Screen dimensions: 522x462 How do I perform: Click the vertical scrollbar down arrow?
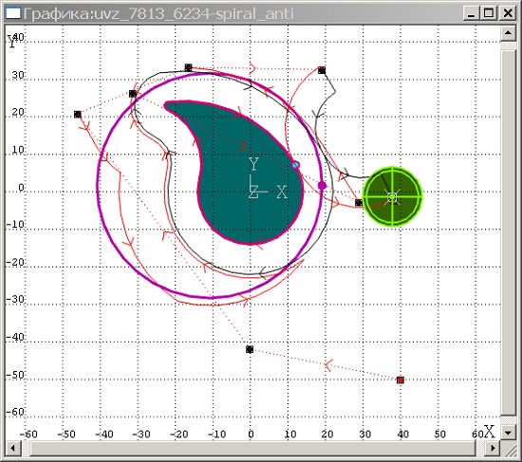click(508, 433)
